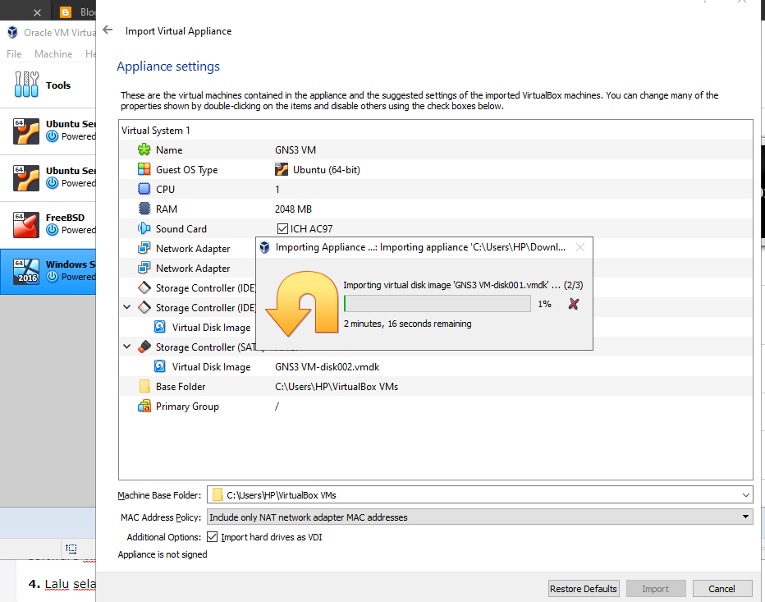Image resolution: width=765 pixels, height=602 pixels.
Task: Click the Tools icon in VirtualBox sidebar
Action: click(x=26, y=85)
